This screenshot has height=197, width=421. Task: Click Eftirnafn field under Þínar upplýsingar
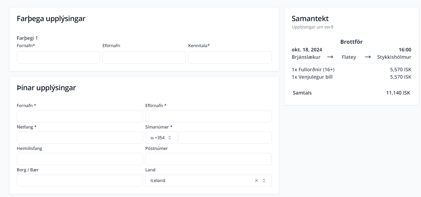208,116
